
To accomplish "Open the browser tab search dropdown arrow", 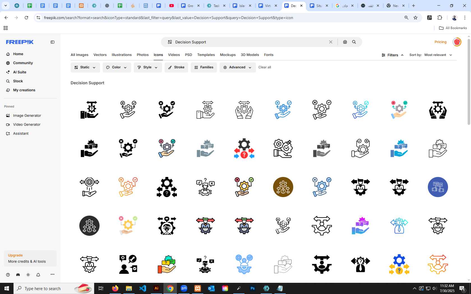I will (x=6, y=6).
